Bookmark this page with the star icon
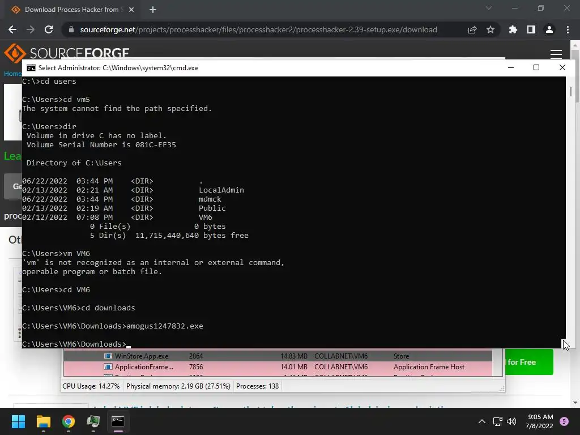 point(491,29)
